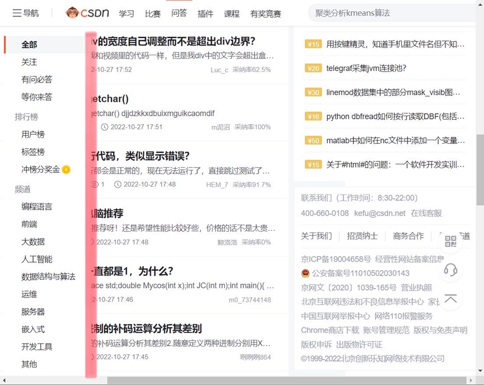Open the QR code floating button
The image size is (484, 385).
[x=450, y=241]
